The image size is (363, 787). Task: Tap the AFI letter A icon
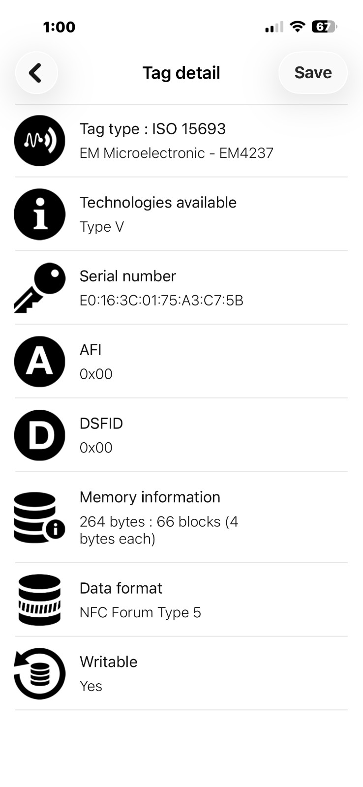[39, 362]
